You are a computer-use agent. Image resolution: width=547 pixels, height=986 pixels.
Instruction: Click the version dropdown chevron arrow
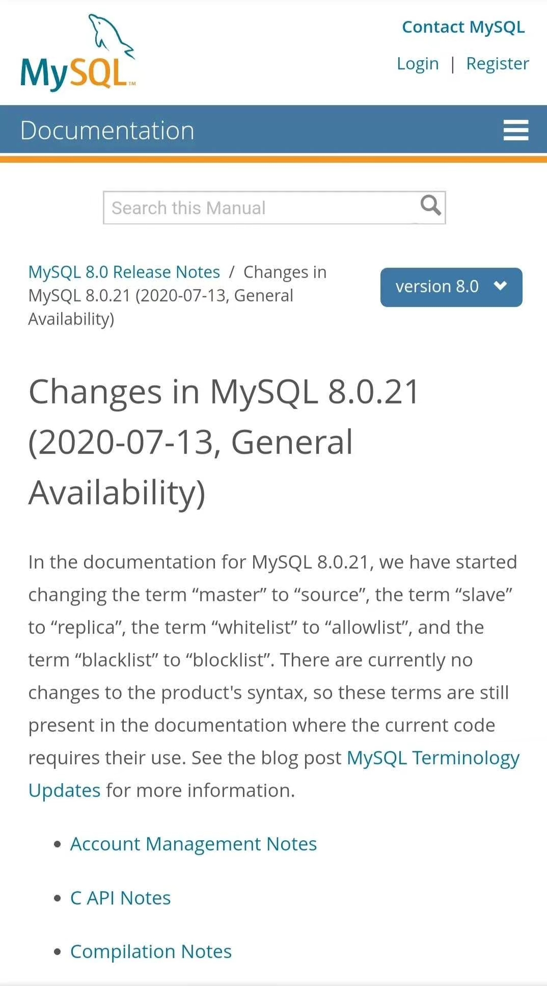(x=500, y=287)
